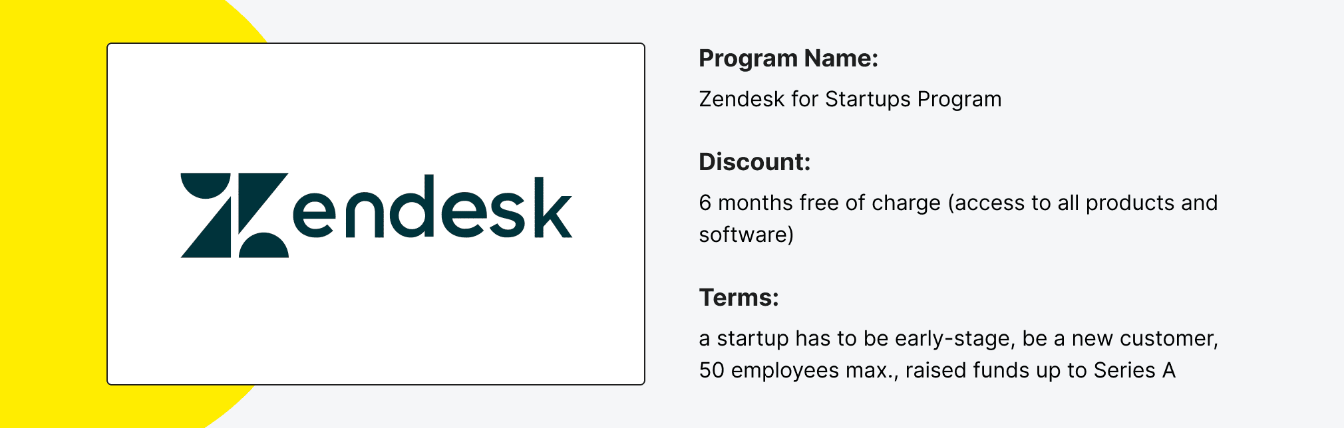Select the "Zendesk for Startups Program" text

pyautogui.click(x=850, y=99)
